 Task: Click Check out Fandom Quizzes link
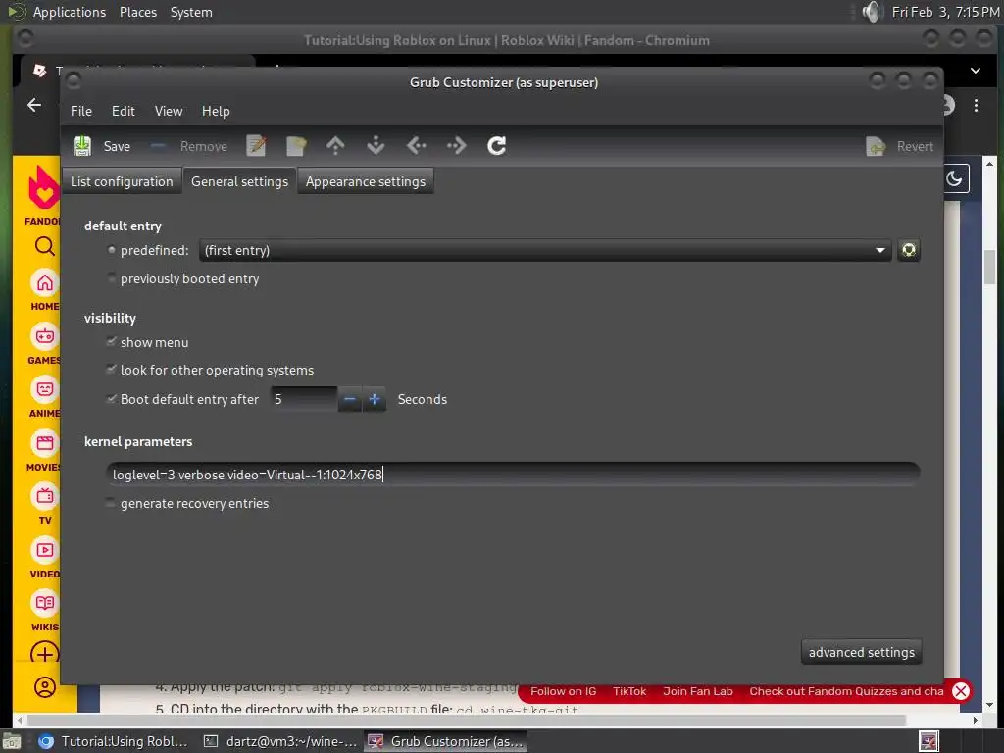tap(846, 691)
